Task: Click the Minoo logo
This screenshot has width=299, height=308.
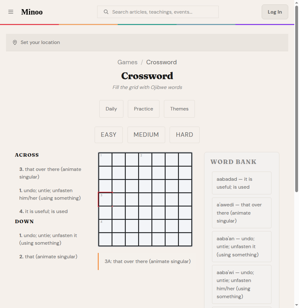Action: tap(32, 12)
